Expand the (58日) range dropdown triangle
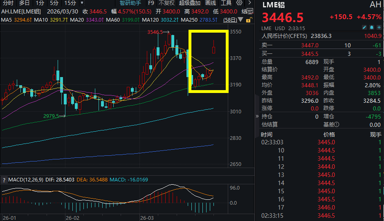This screenshot has height=221, width=384. coord(240,20)
